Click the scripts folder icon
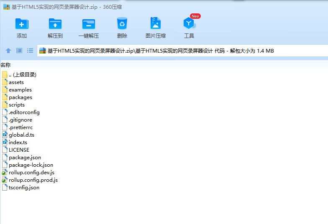328x224 pixels. pyautogui.click(x=5, y=104)
